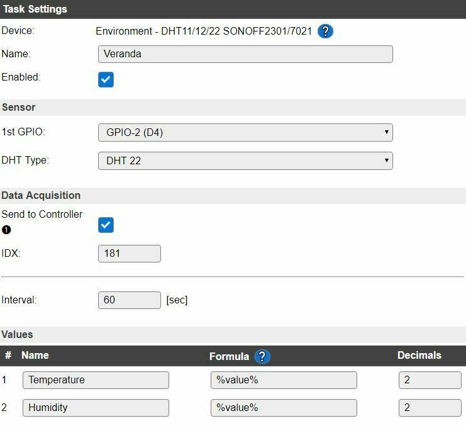The image size is (466, 428).
Task: Click the Temperature formula field
Action: (284, 380)
